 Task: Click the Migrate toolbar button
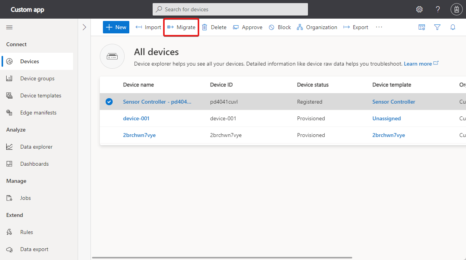181,27
